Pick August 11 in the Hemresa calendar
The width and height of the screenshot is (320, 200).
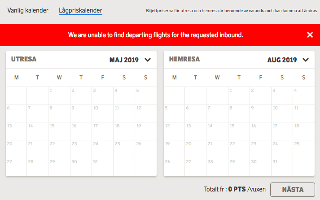click(x=304, y=113)
